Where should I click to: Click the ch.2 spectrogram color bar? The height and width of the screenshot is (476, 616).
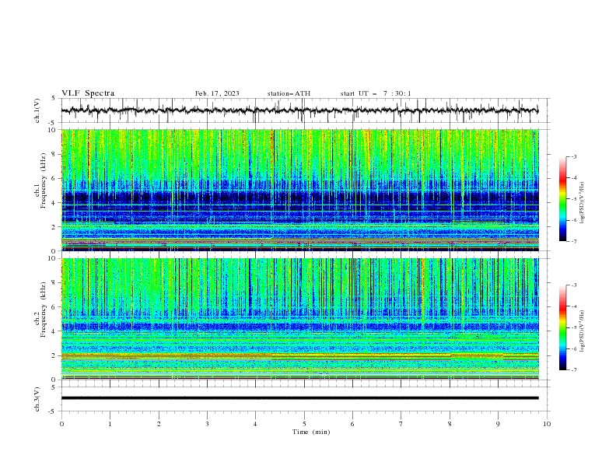[562, 327]
